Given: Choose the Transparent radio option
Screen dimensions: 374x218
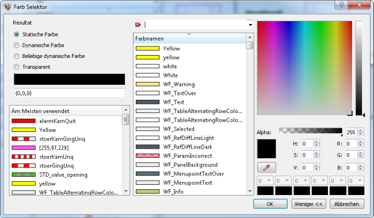Looking at the screenshot, I should 17,67.
